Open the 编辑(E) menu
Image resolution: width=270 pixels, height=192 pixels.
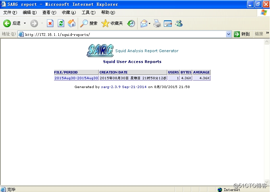(30, 13)
